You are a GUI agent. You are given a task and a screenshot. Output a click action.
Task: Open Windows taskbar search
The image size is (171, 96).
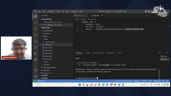84,85
